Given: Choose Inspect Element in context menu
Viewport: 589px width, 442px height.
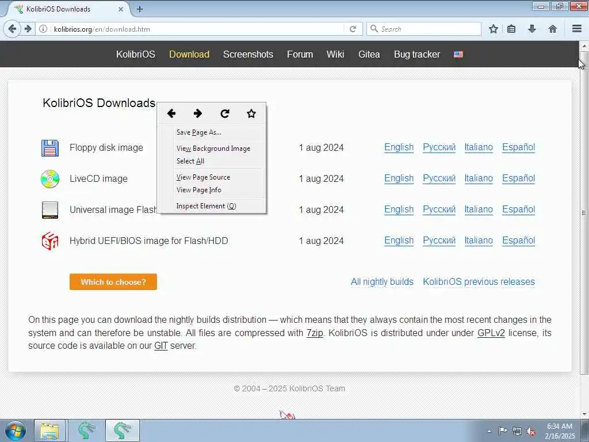Looking at the screenshot, I should point(212,206).
